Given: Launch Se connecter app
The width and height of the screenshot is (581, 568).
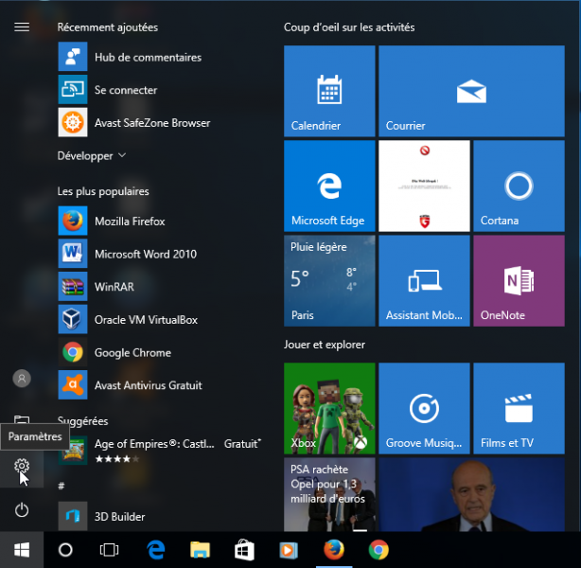Looking at the screenshot, I should tap(108, 90).
